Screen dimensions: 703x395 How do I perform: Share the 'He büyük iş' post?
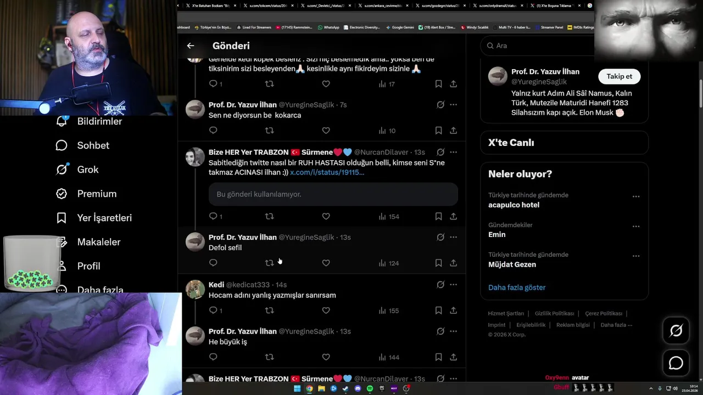453,357
